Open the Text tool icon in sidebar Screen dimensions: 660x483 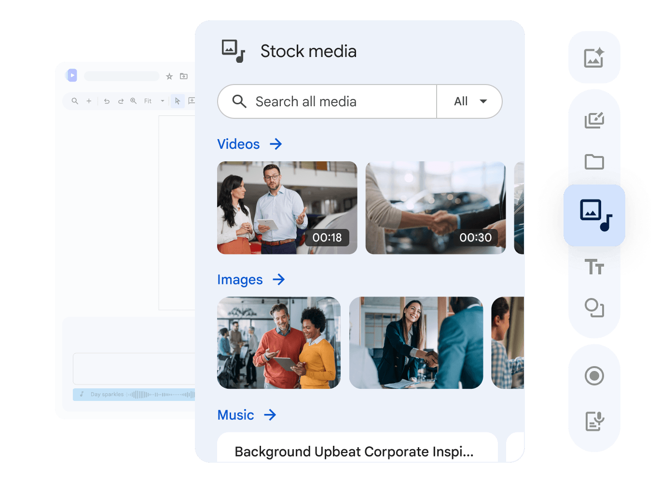pyautogui.click(x=594, y=267)
